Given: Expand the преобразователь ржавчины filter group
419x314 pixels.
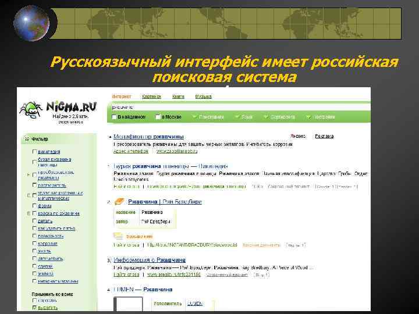Looking at the screenshot, I should (x=29, y=174).
